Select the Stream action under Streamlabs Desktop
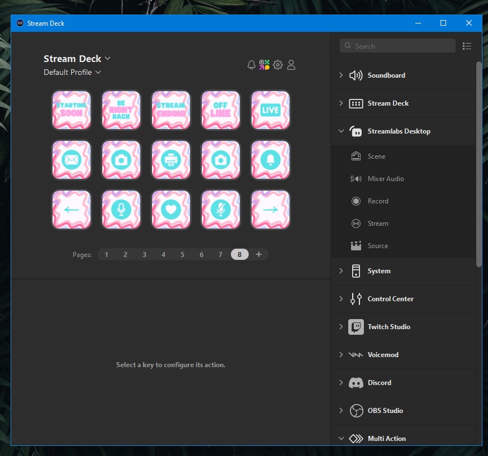Viewport: 488px width, 456px height. tap(377, 224)
